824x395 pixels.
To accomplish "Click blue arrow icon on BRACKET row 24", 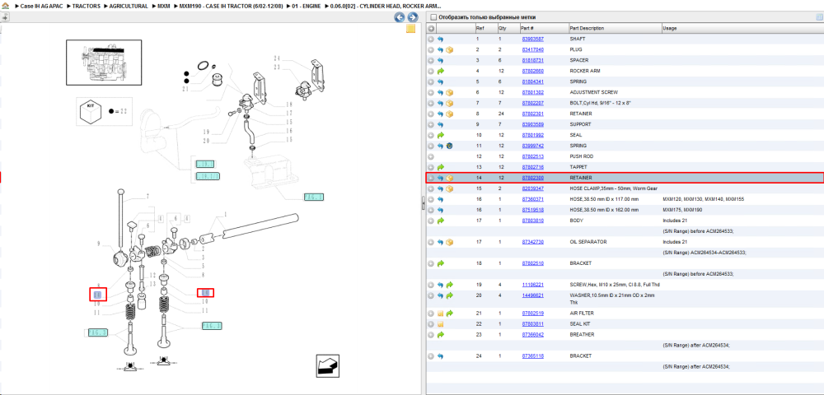I will (x=440, y=356).
